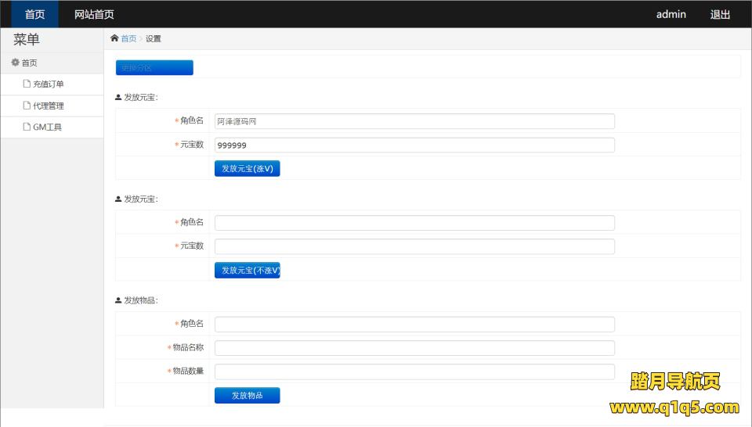Screen dimensions: 752x427
Task: Focus the 元宝数 field containing 999999
Action: 414,145
